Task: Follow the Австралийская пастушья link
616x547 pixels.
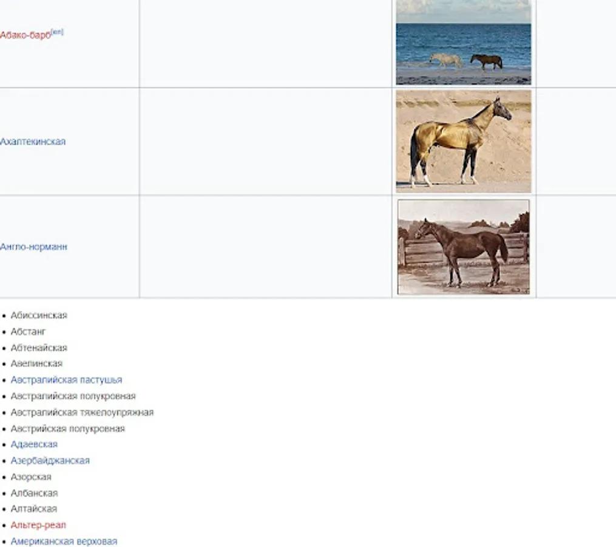Action: (x=66, y=380)
